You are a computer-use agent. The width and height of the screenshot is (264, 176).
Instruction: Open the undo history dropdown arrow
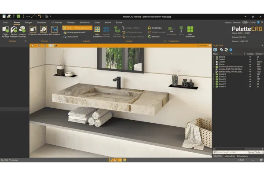pyautogui.click(x=43, y=16)
